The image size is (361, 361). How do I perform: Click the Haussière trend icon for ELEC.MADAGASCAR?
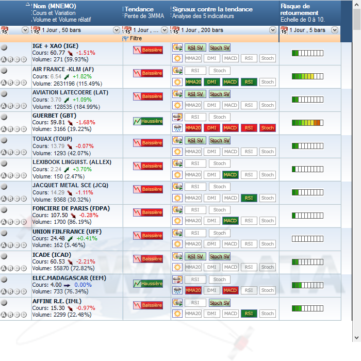tap(148, 284)
